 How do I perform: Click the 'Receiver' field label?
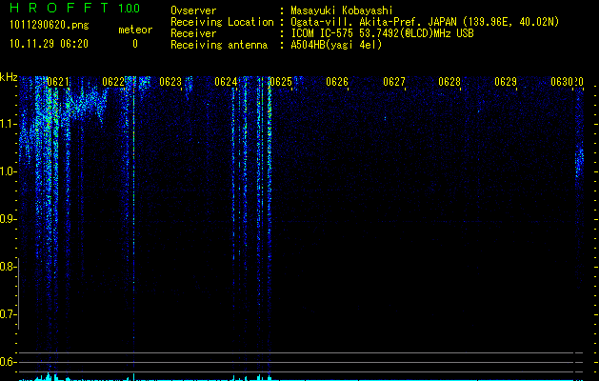click(x=193, y=33)
